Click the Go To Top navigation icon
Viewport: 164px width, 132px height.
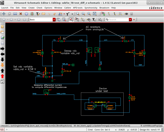coord(24,20)
